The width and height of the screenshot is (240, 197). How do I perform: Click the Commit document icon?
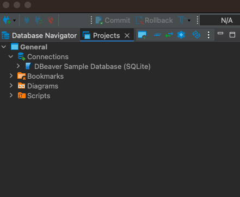coord(99,20)
